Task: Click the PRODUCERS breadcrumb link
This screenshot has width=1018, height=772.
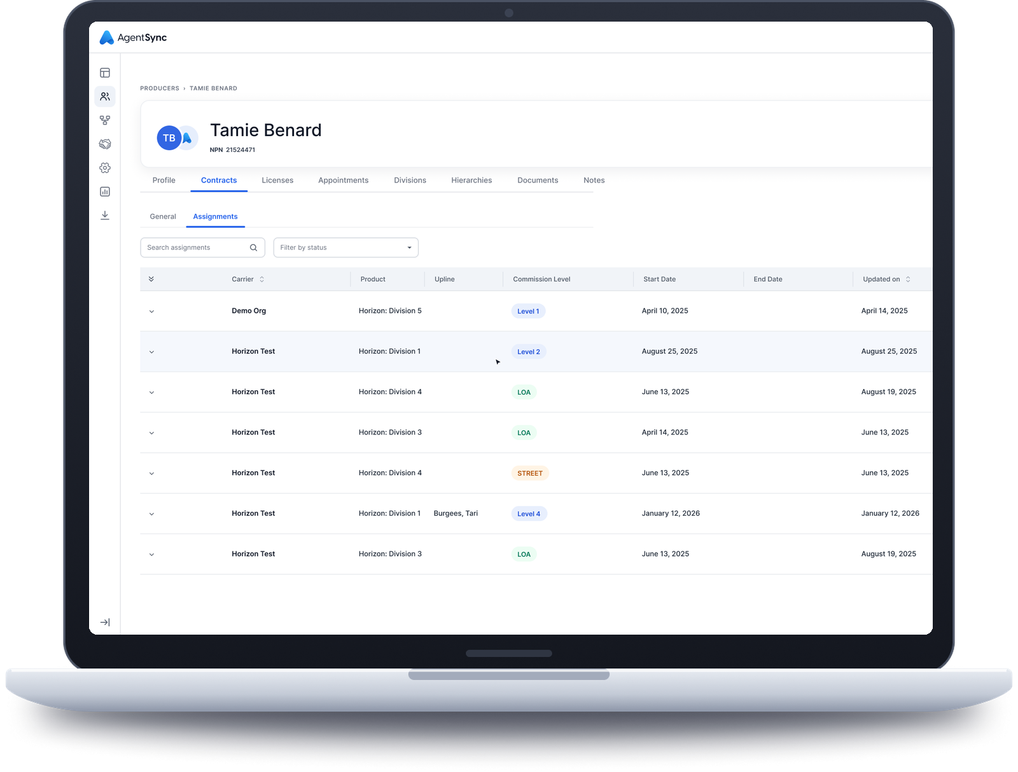Action: [x=160, y=88]
